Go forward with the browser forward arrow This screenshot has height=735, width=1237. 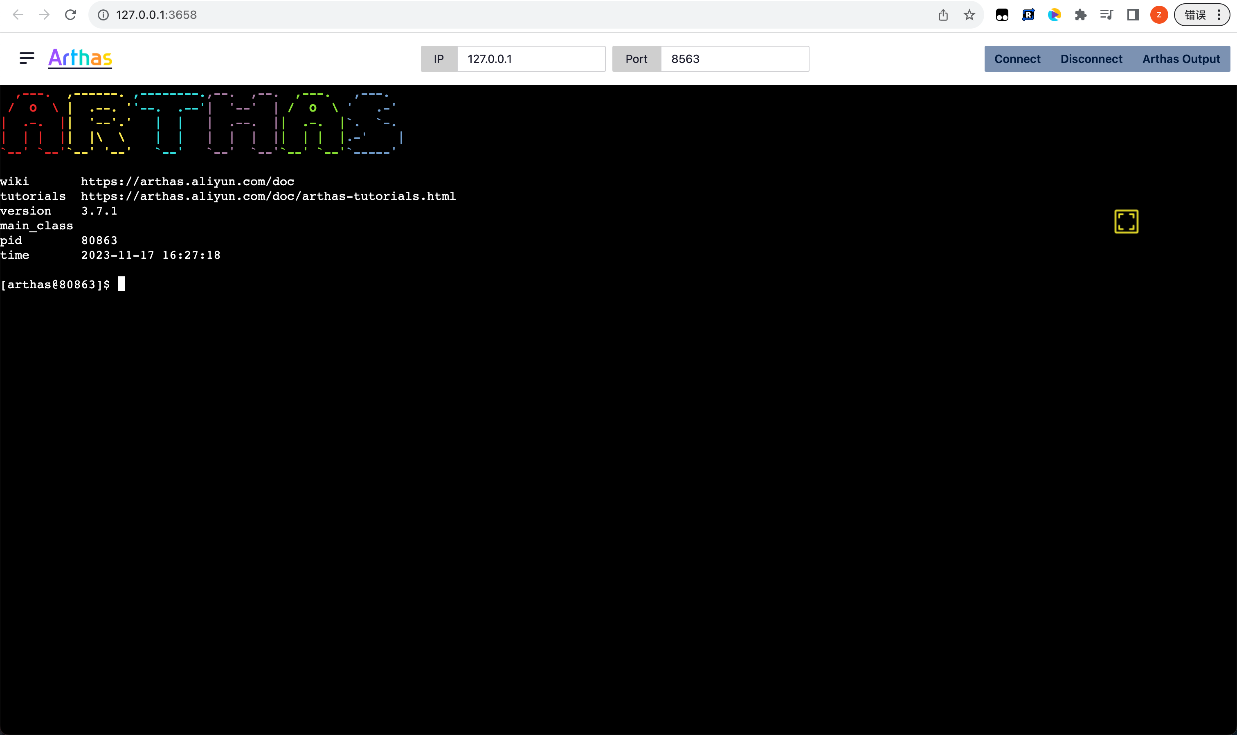tap(44, 15)
